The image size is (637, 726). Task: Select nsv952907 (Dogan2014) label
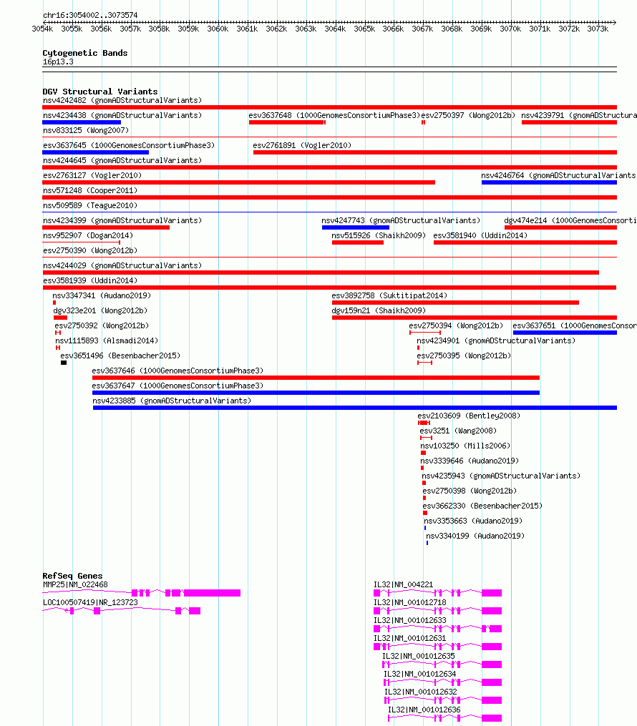(88, 235)
